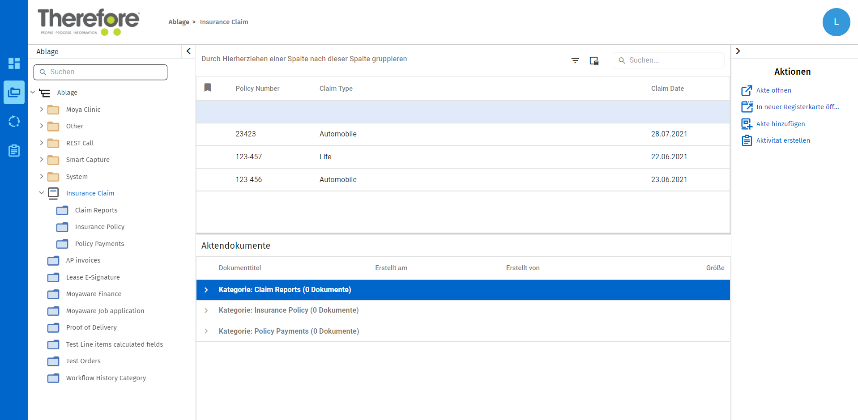Open Aktivität erstellen from the Aktionen panel

coord(783,140)
